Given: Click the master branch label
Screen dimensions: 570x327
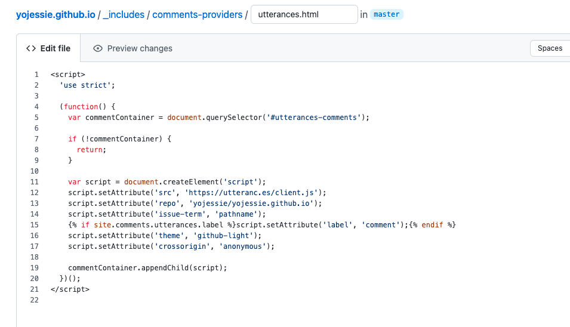Looking at the screenshot, I should 386,14.
